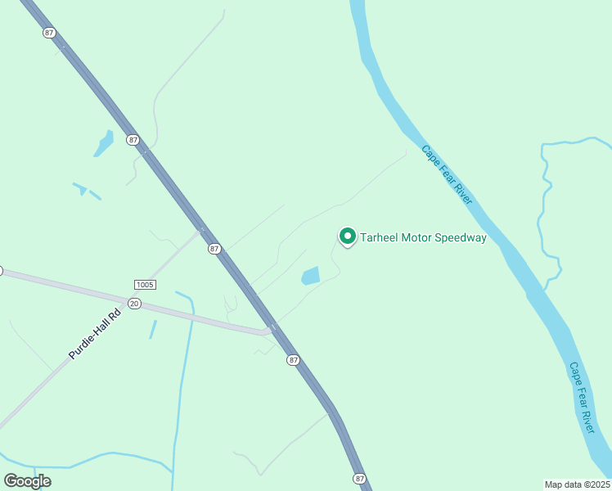
Task: Click the Map data ©2025 attribution
Action: point(577,484)
